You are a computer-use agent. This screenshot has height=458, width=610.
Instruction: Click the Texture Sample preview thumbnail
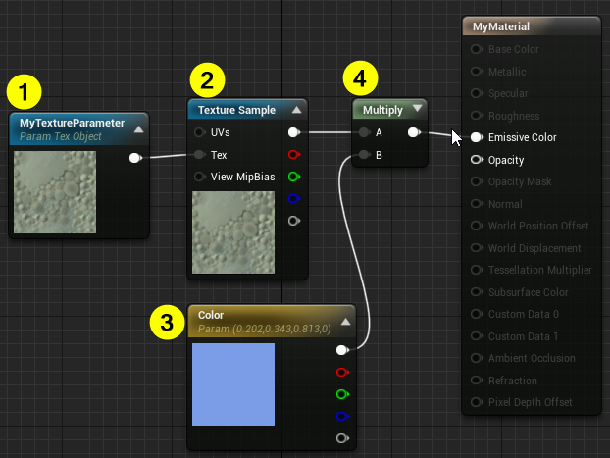(233, 229)
